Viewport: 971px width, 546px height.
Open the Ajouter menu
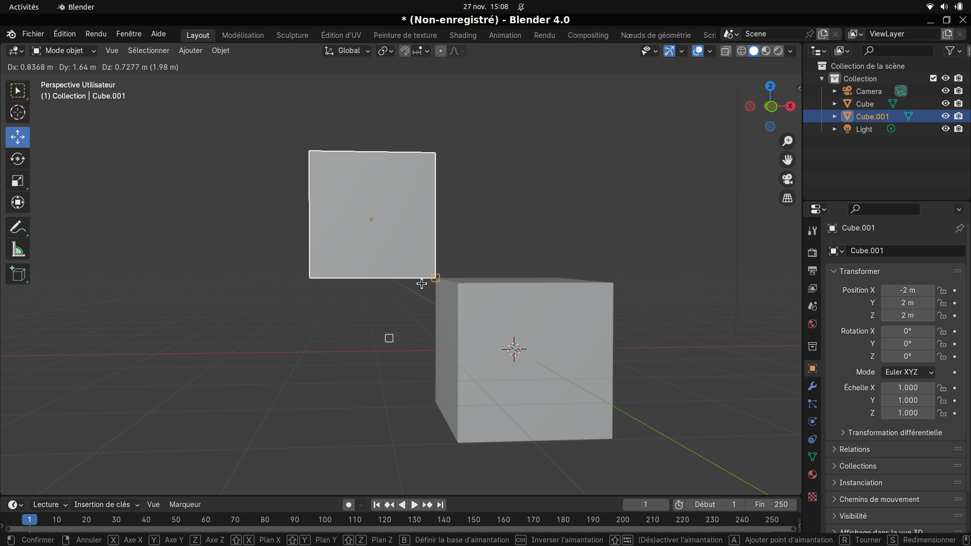click(x=190, y=51)
